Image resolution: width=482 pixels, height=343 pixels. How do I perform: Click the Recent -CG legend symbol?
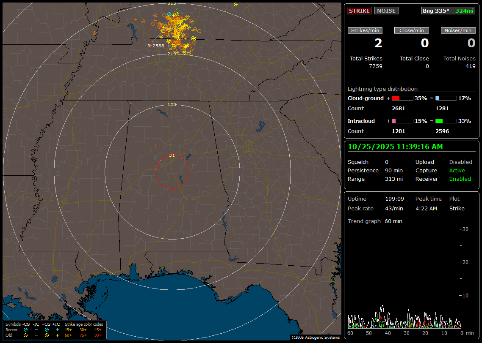pyautogui.click(x=26, y=329)
